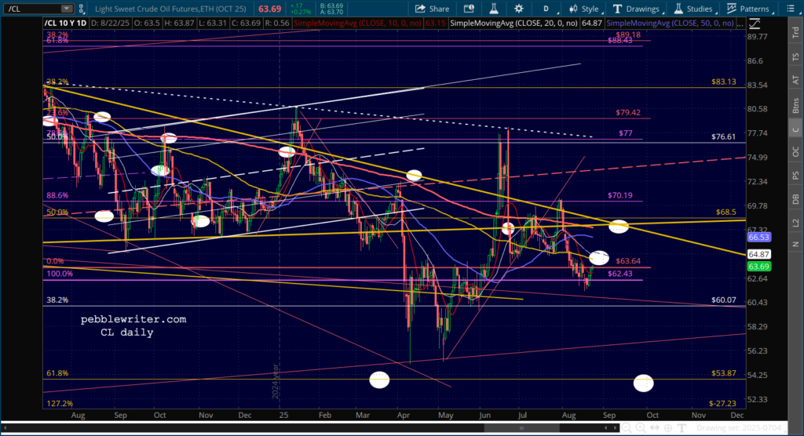Select the L2 sidebar tab
This screenshot has width=804, height=436.
[795, 223]
